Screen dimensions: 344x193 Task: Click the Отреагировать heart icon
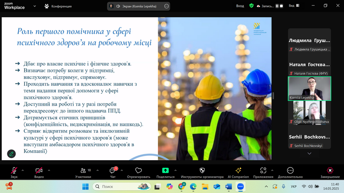tap(138, 170)
